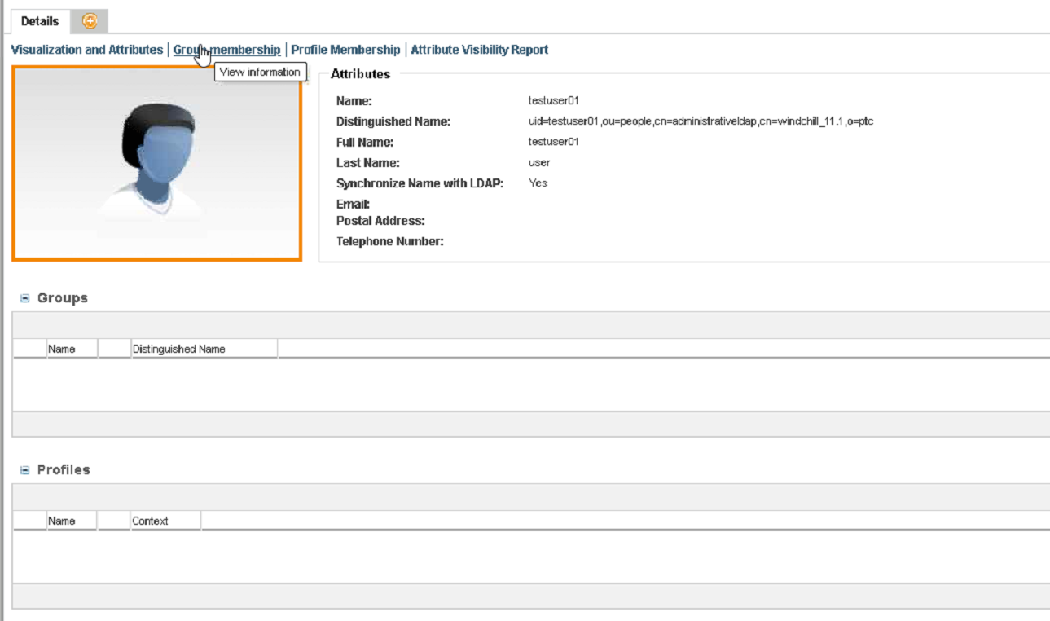Click the Telephone Number label
Viewport: 1050px width, 621px height.
click(389, 241)
